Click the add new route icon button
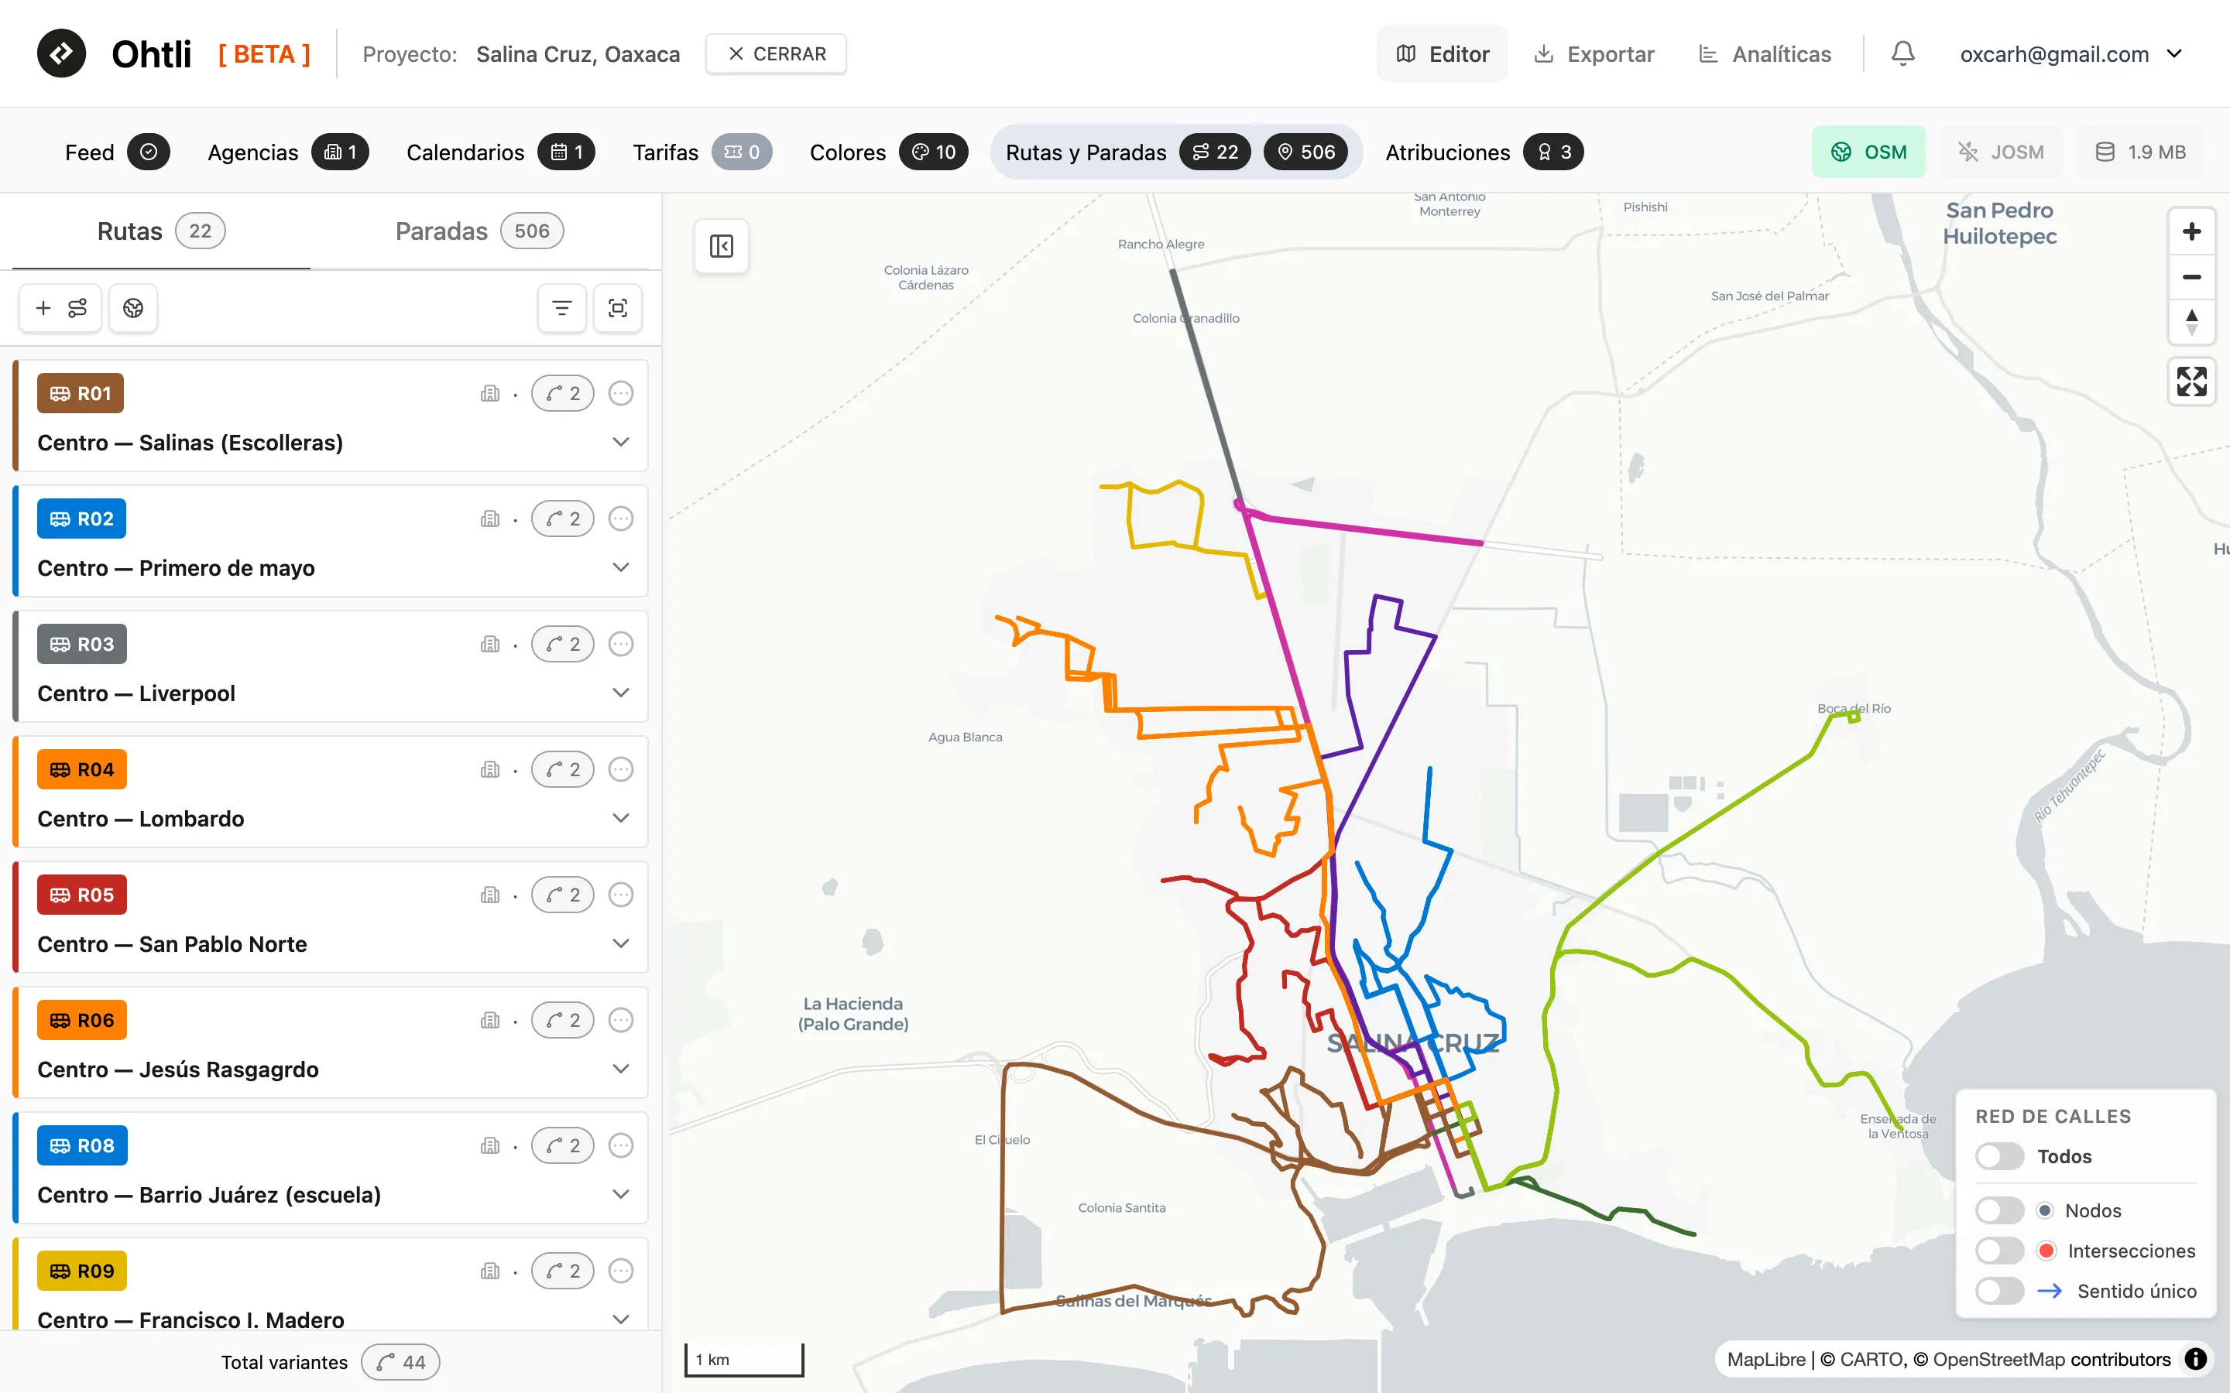Viewport: 2230px width, 1393px height. click(61, 308)
